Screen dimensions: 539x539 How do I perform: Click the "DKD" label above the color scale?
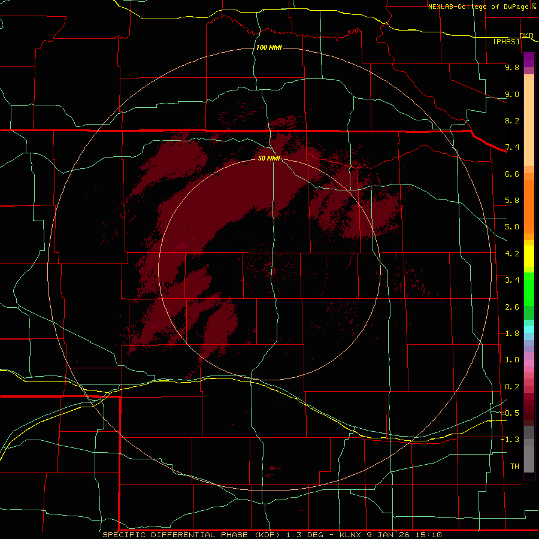click(526, 35)
